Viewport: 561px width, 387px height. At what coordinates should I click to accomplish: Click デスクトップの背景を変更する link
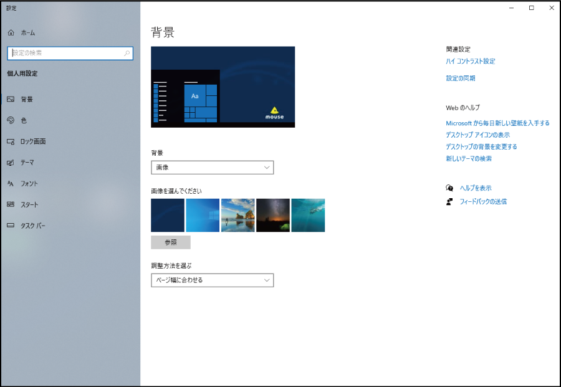coord(481,146)
